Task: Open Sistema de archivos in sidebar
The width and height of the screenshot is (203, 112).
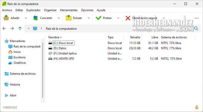Action: click(22, 74)
